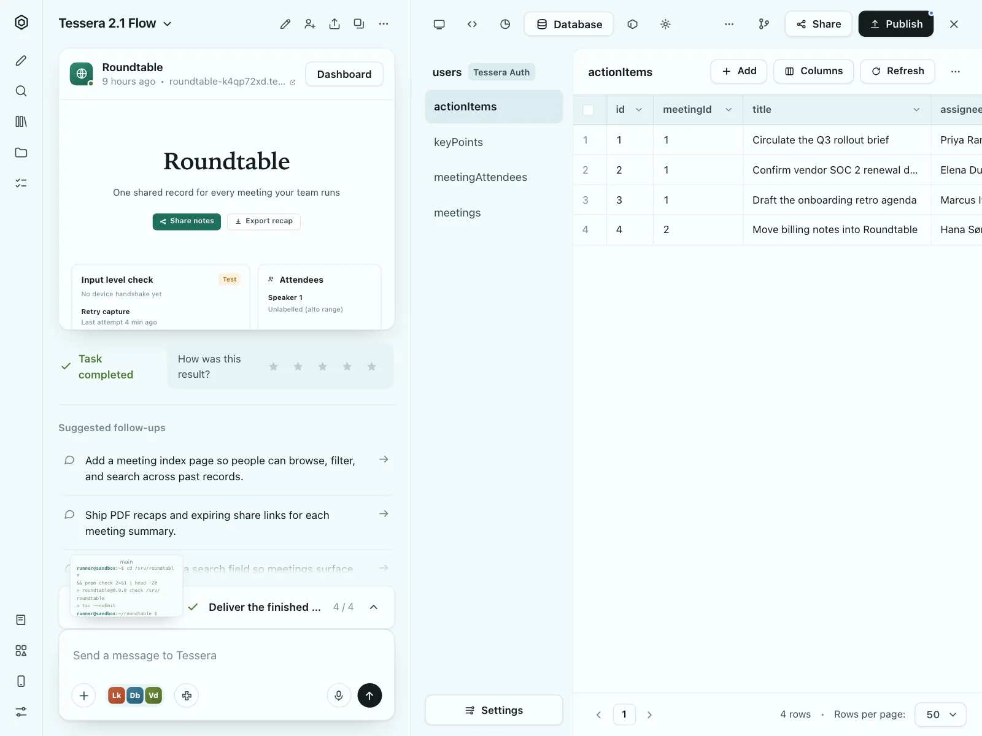Open the id column sort dropdown
This screenshot has width=982, height=736.
click(639, 110)
